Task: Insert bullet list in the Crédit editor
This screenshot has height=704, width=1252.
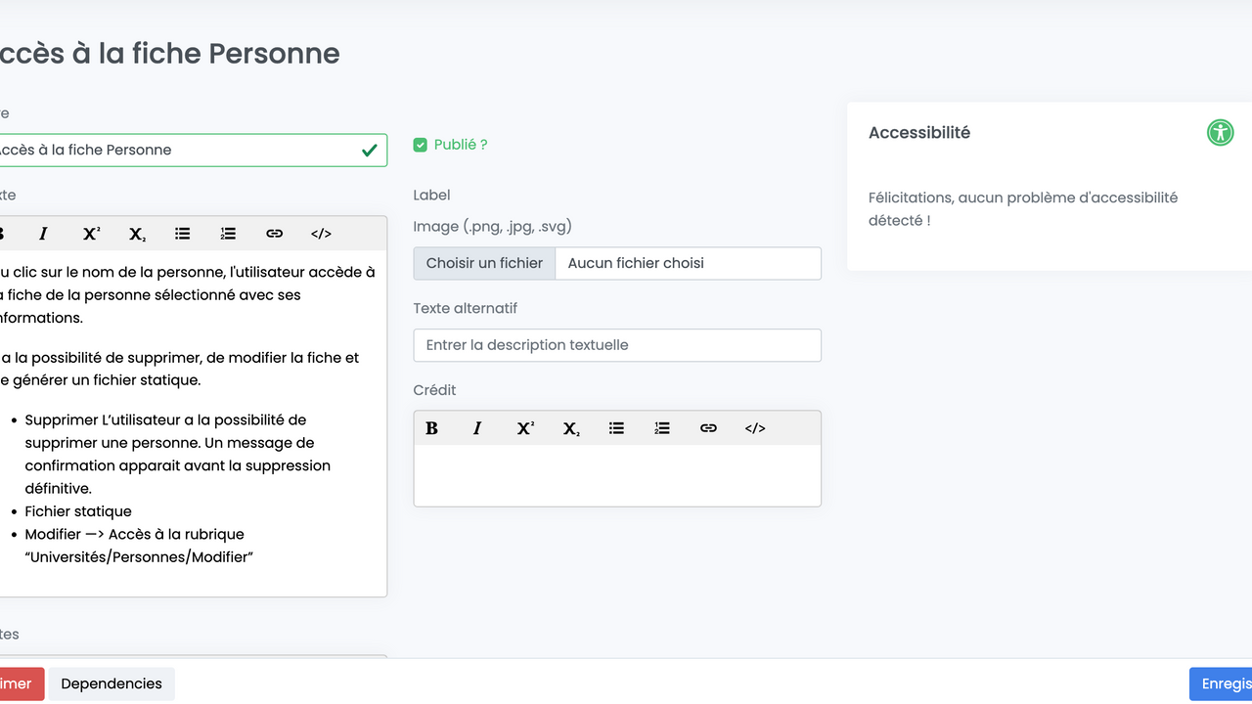Action: pos(616,428)
